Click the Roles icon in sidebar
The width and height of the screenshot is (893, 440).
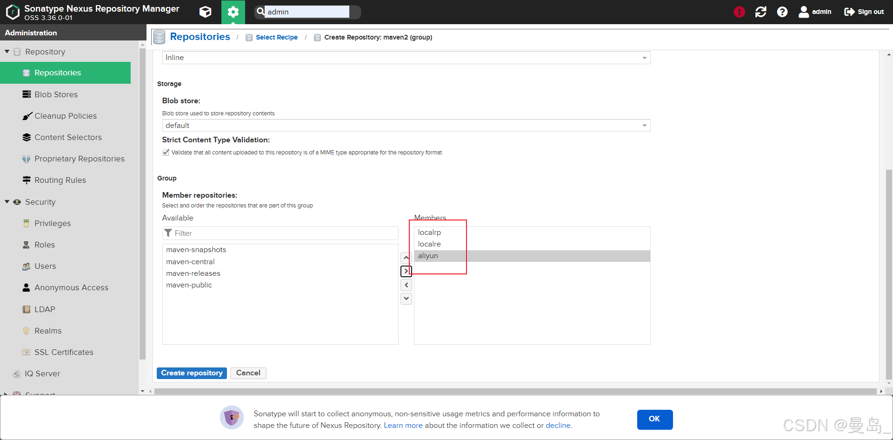coord(27,245)
